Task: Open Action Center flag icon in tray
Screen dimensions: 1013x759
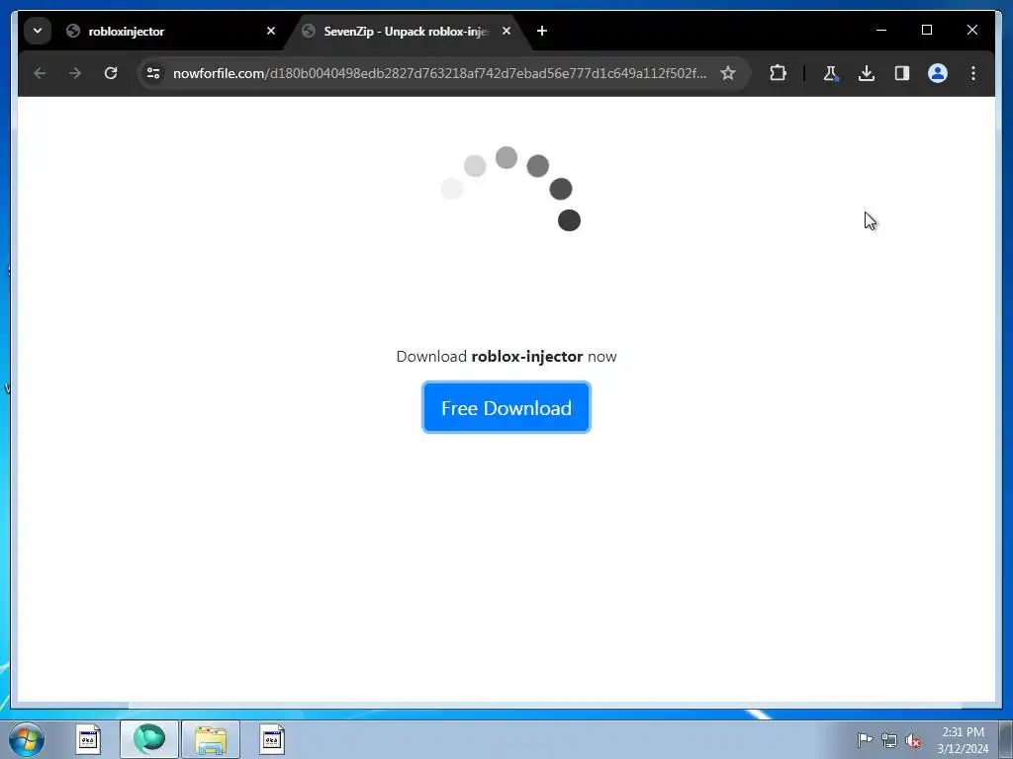Action: point(865,740)
